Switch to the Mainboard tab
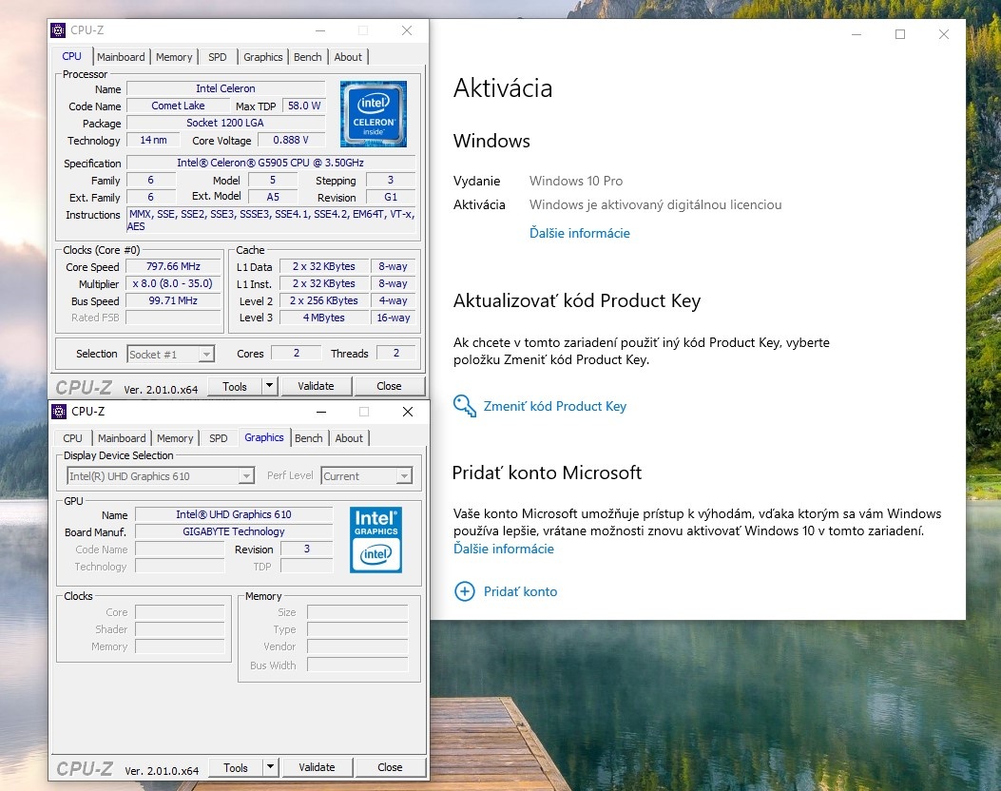Image resolution: width=1001 pixels, height=791 pixels. [121, 56]
